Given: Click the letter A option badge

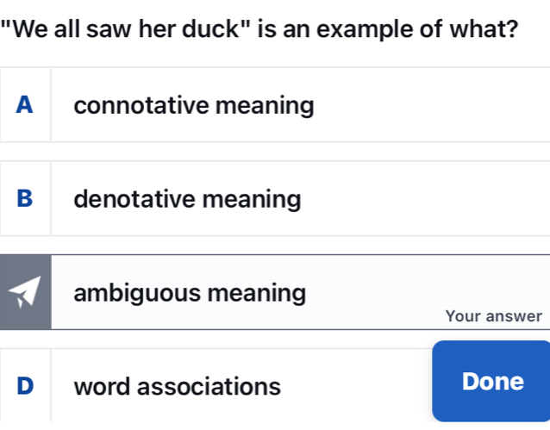Looking at the screenshot, I should (x=25, y=105).
